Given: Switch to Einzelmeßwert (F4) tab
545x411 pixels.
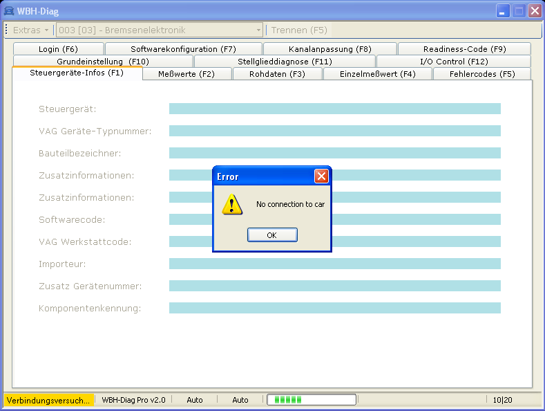Looking at the screenshot, I should point(377,74).
